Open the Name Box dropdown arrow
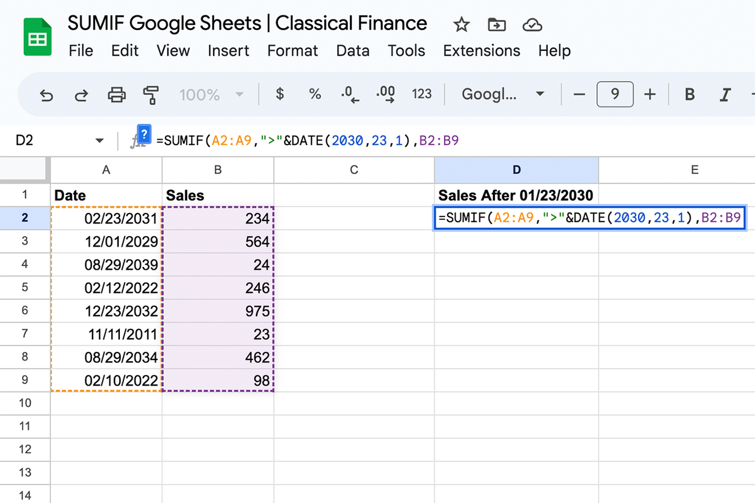The height and width of the screenshot is (503, 755). 99,139
